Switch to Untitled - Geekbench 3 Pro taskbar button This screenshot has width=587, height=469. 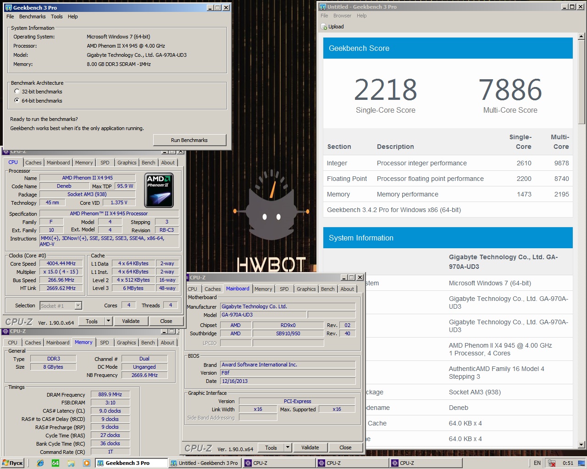click(x=205, y=463)
